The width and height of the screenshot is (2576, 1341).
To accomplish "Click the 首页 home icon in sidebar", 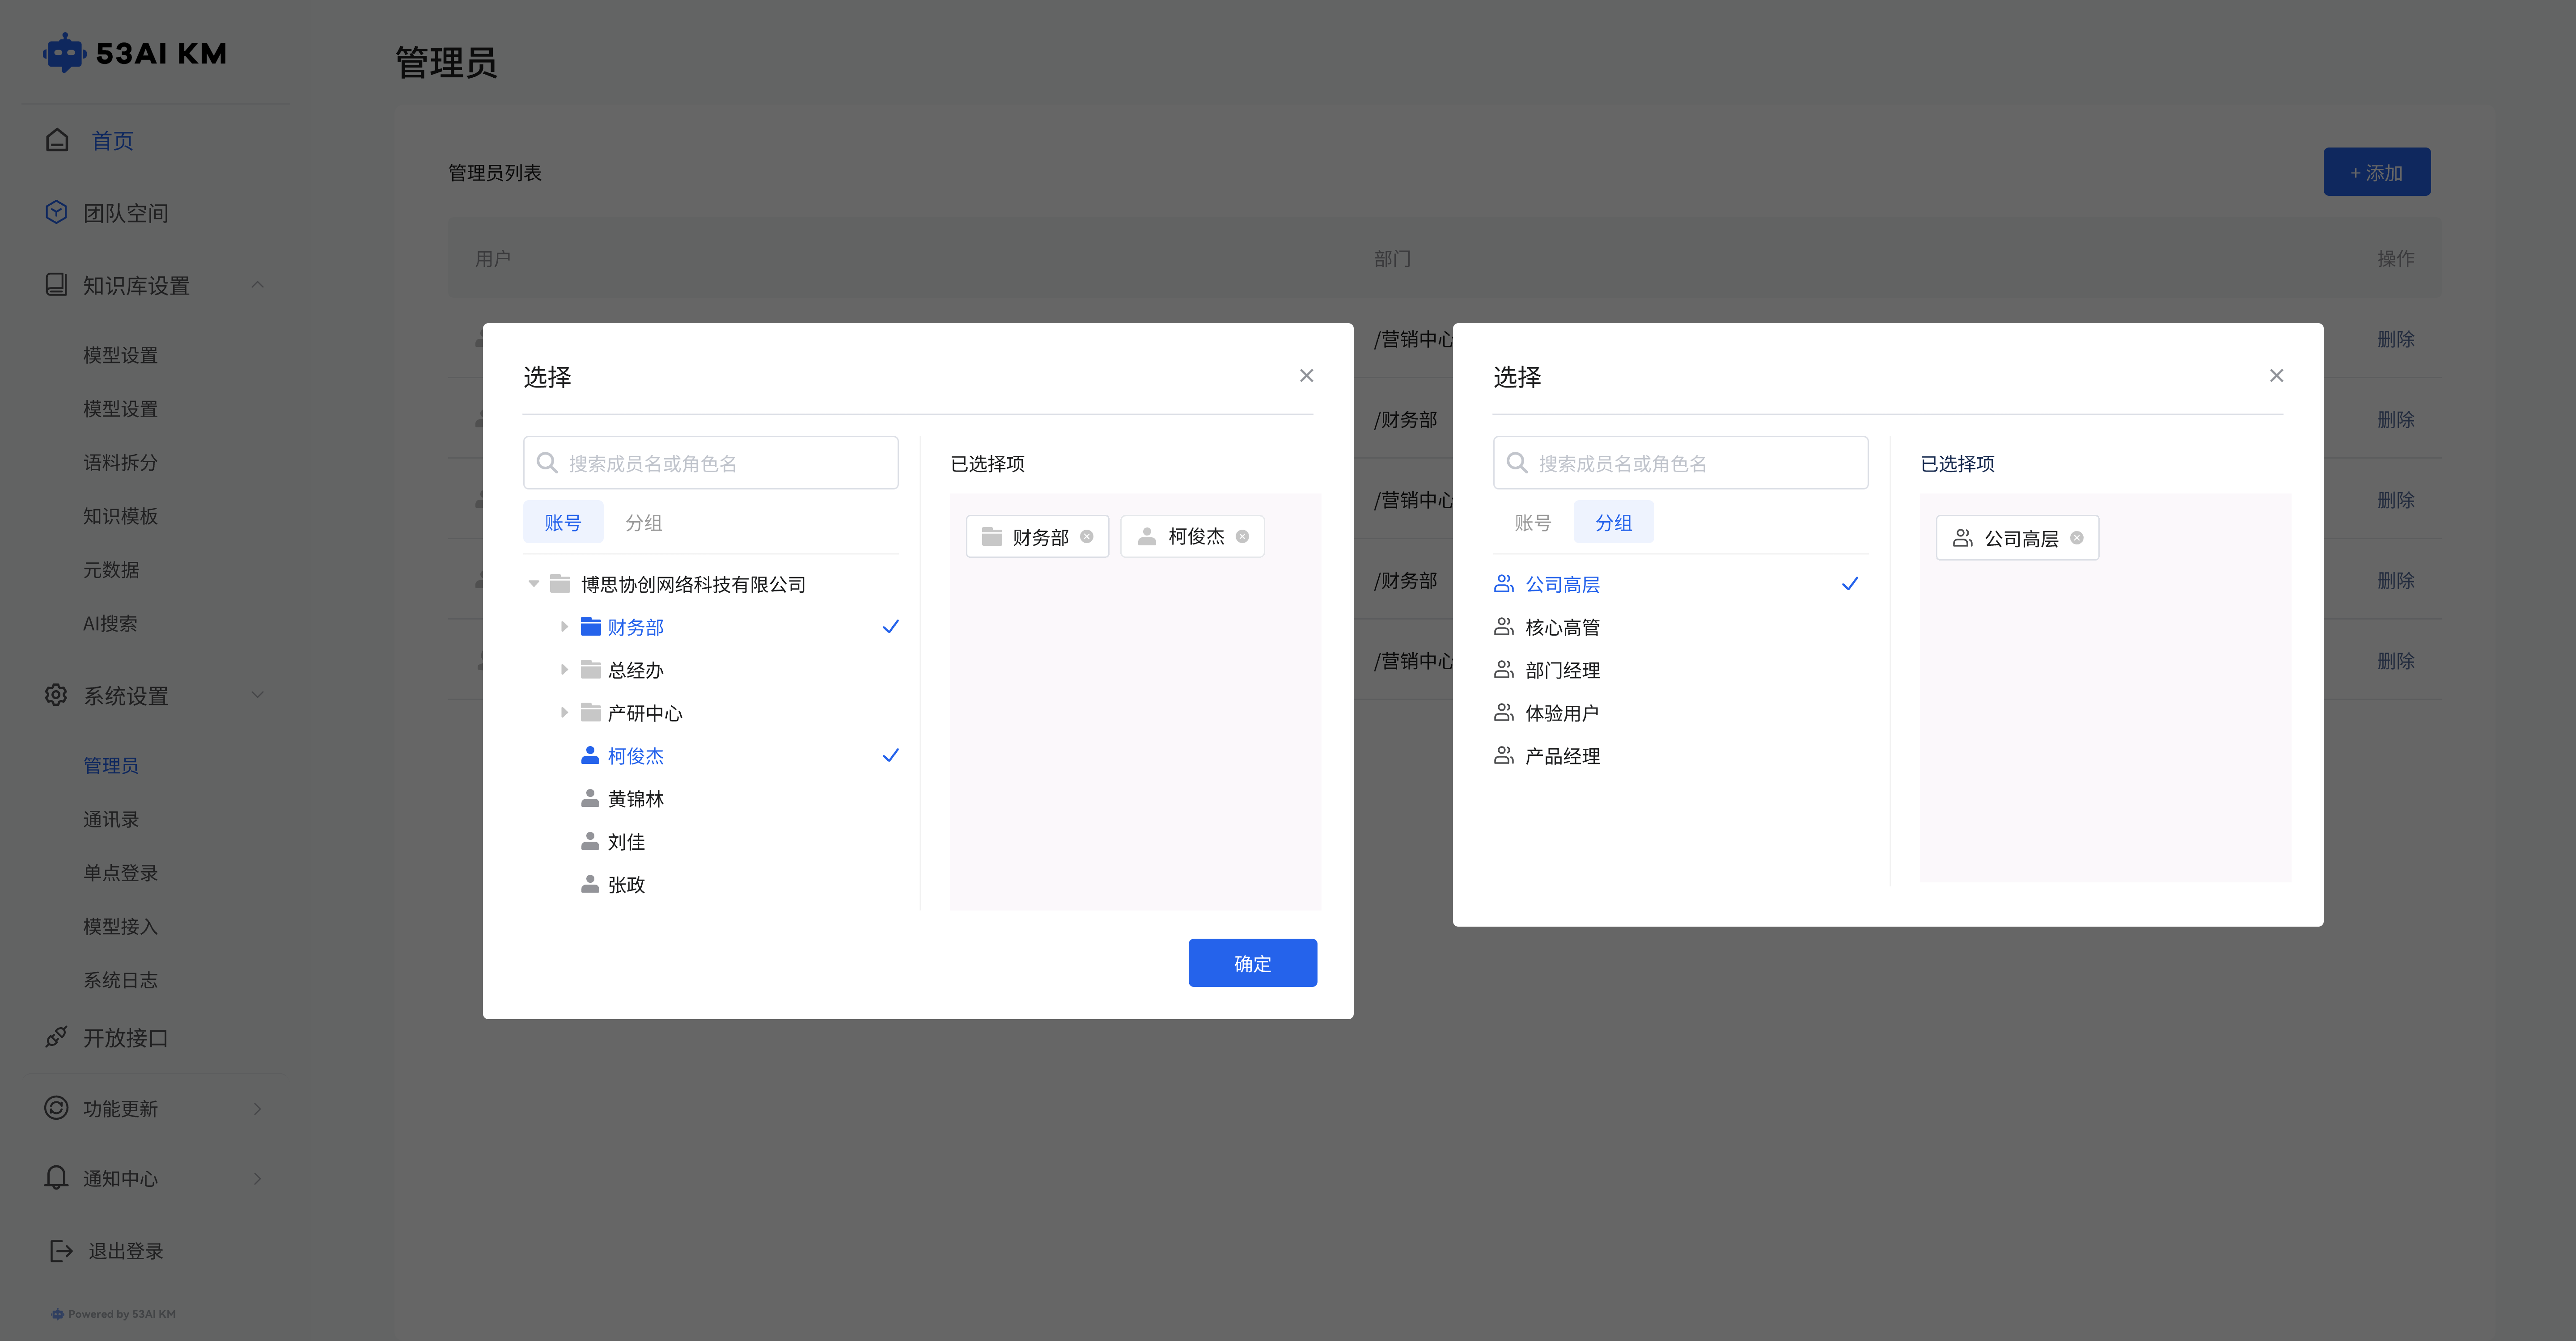I will pyautogui.click(x=57, y=140).
